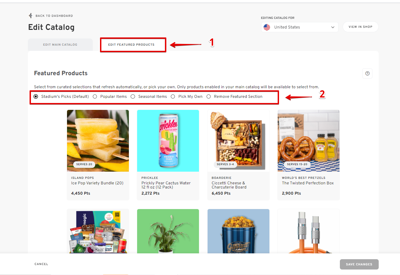Click the 4,450 Pts price
The width and height of the screenshot is (400, 275).
81,193
